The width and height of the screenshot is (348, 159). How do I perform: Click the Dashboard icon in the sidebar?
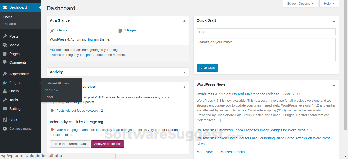click(x=5, y=7)
